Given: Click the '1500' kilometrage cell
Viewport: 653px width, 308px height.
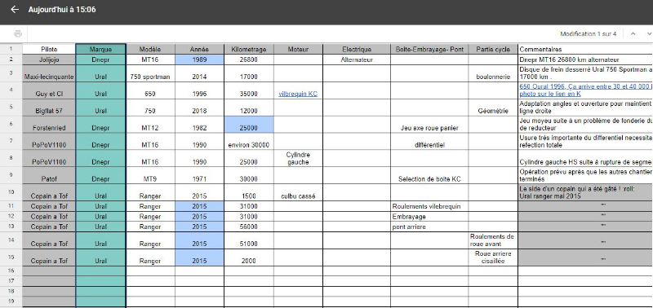Looking at the screenshot, I should pos(249,193).
